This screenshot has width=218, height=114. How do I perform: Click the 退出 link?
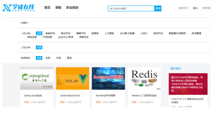click(x=195, y=8)
